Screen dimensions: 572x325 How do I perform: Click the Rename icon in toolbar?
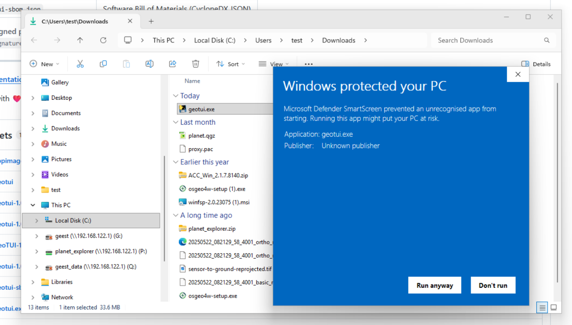click(149, 64)
